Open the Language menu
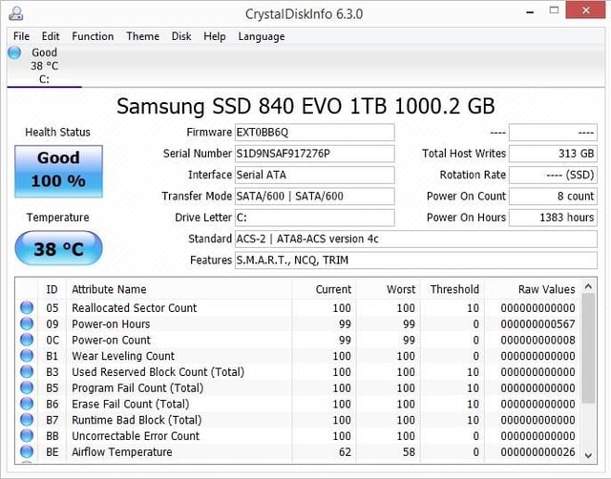This screenshot has width=611, height=479. point(262,37)
